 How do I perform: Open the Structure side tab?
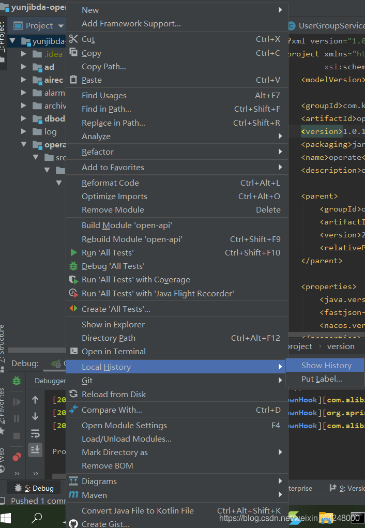(3, 347)
